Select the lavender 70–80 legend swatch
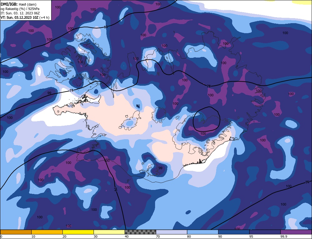Image resolution: width=312 pixels, height=239 pixels. [x=172, y=232]
